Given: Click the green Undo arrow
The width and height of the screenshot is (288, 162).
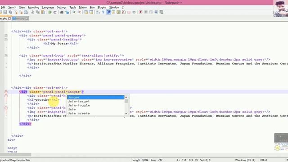Looking at the screenshot, I should click(x=50, y=12).
